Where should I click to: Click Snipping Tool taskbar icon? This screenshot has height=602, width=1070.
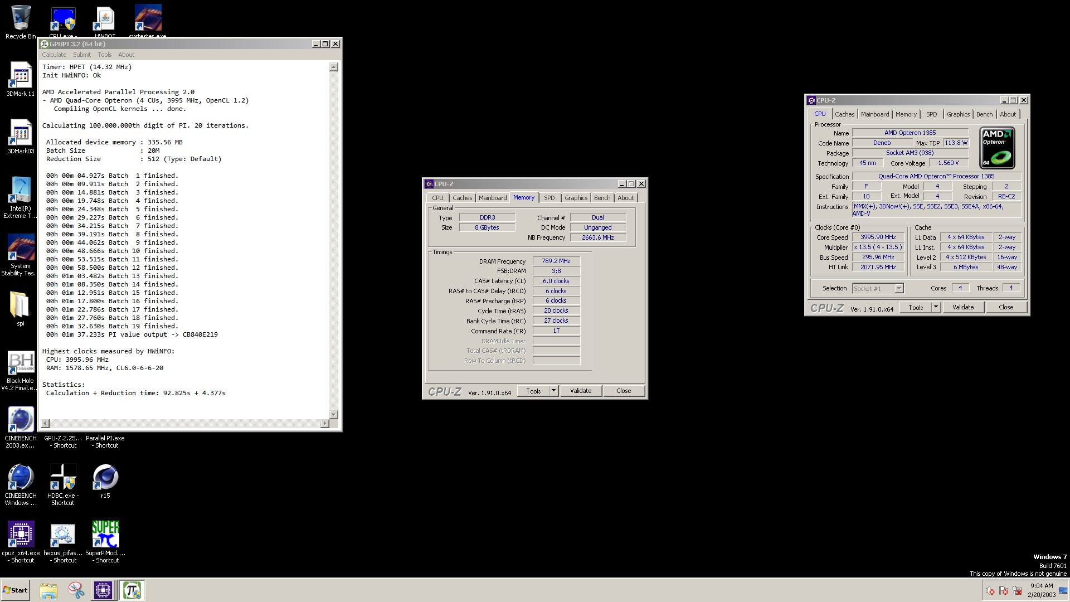[x=76, y=590]
